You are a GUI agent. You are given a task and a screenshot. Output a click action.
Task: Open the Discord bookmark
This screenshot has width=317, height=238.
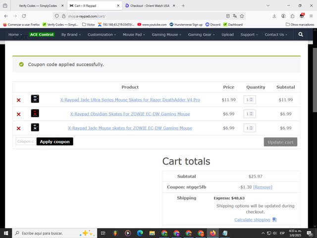click(x=213, y=24)
